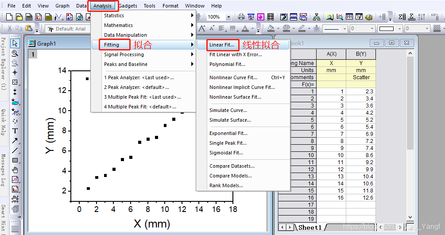Viewport: 445px width, 235px height.
Task: Choose Linear Fit... from the Fitting submenu
Action: [222, 45]
